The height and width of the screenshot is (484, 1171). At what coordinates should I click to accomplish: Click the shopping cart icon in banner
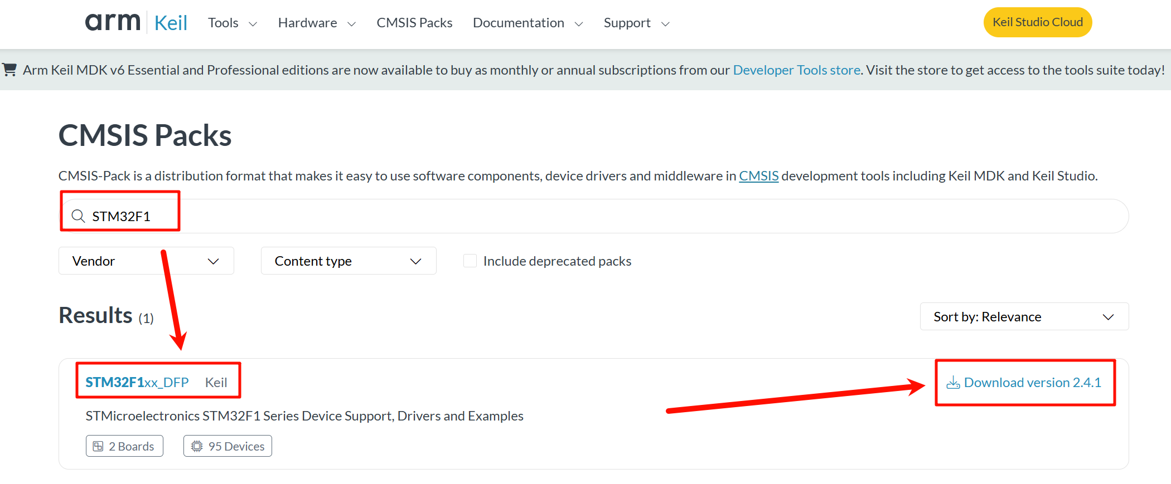tap(9, 70)
